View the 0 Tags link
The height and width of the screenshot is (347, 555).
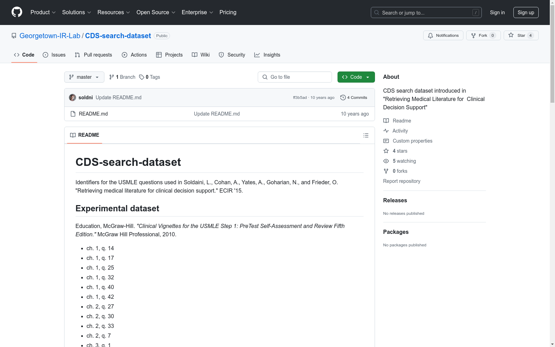(x=150, y=77)
